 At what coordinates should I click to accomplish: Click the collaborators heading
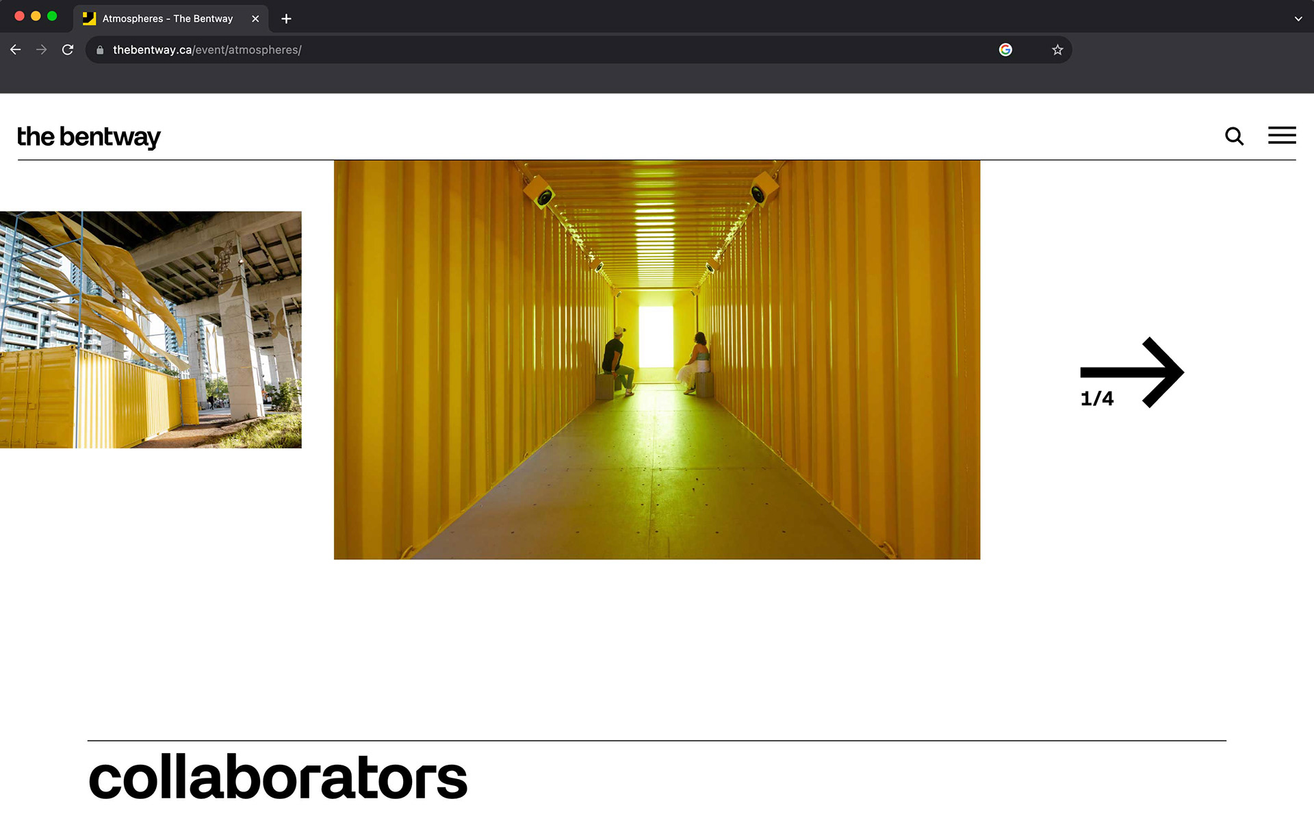(278, 778)
